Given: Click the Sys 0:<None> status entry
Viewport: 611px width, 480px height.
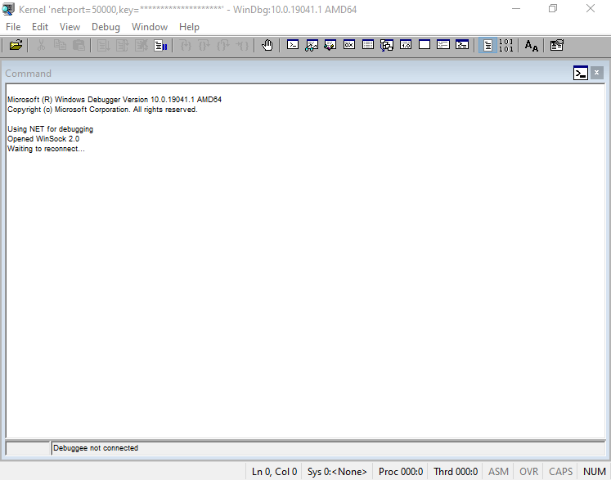Looking at the screenshot, I should [x=337, y=472].
